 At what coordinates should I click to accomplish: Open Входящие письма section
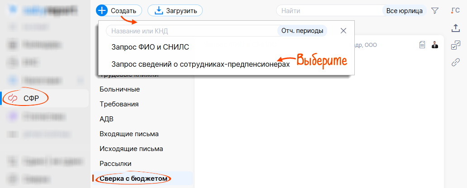click(x=129, y=133)
